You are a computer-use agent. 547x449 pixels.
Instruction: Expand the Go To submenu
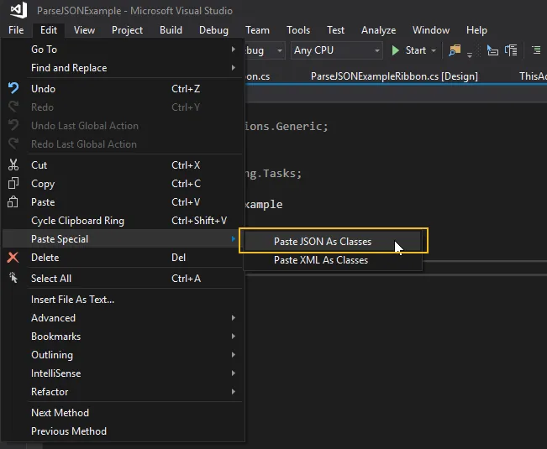122,50
